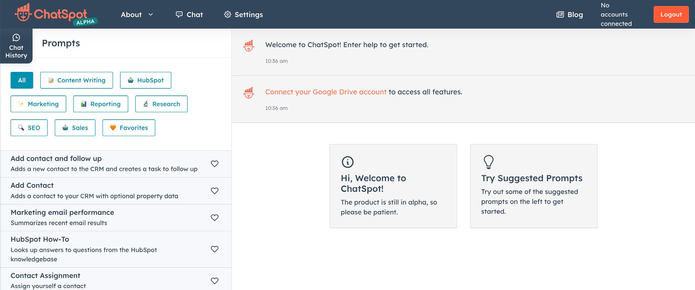Toggle the heart on HubSpot How-To prompt
Screen dimensions: 695x290
[215, 249]
